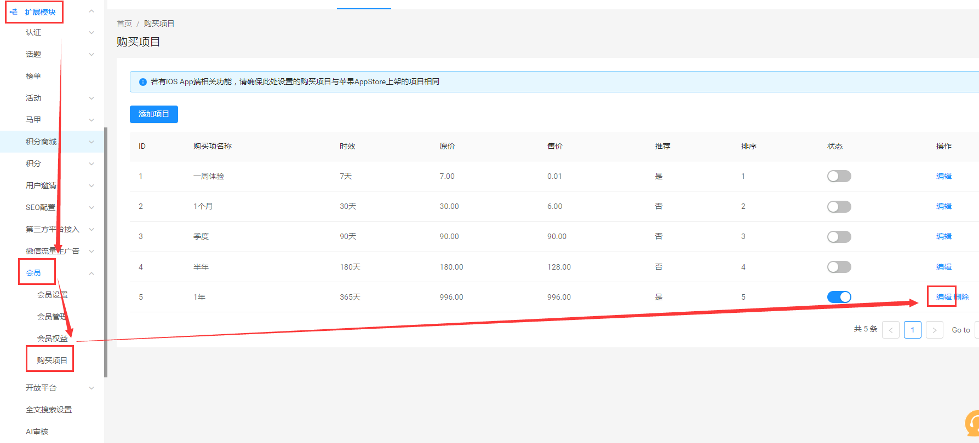
Task: Select the 会员 menu label
Action: (33, 273)
